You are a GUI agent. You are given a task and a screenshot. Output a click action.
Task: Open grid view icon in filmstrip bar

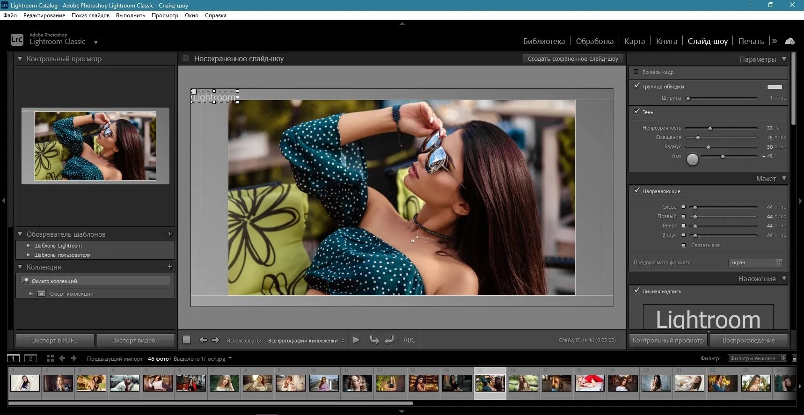(50, 358)
